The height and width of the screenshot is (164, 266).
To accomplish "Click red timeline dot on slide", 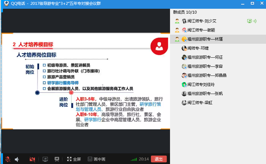I will 71,93.
